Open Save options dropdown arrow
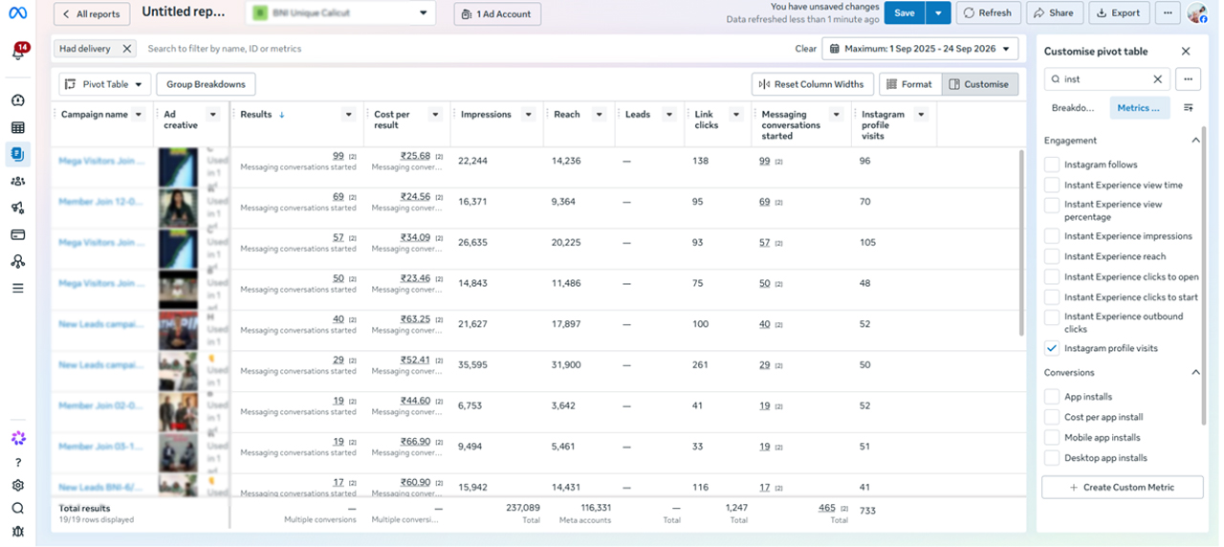Viewport: 1224px width, 547px height. [x=938, y=13]
